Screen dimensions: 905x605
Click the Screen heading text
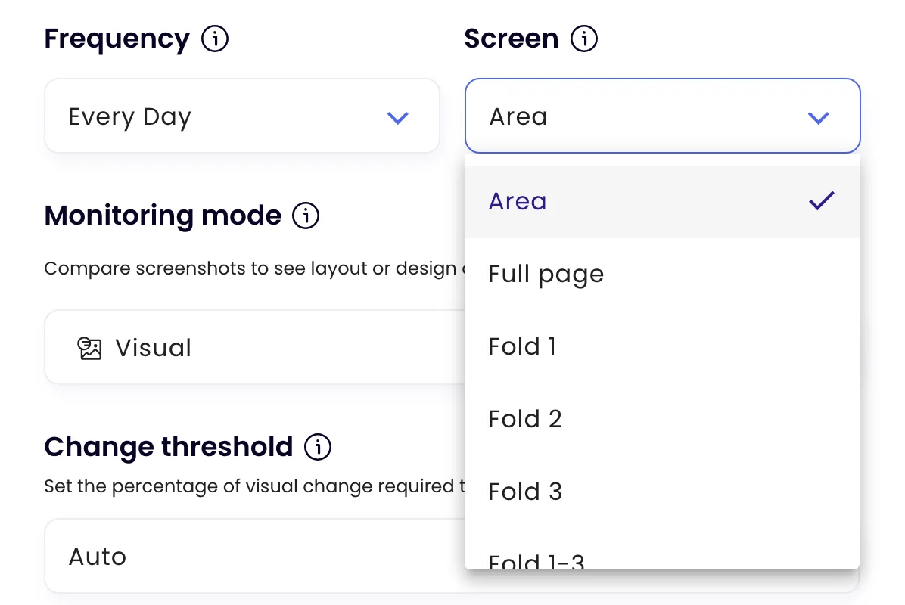pos(512,39)
